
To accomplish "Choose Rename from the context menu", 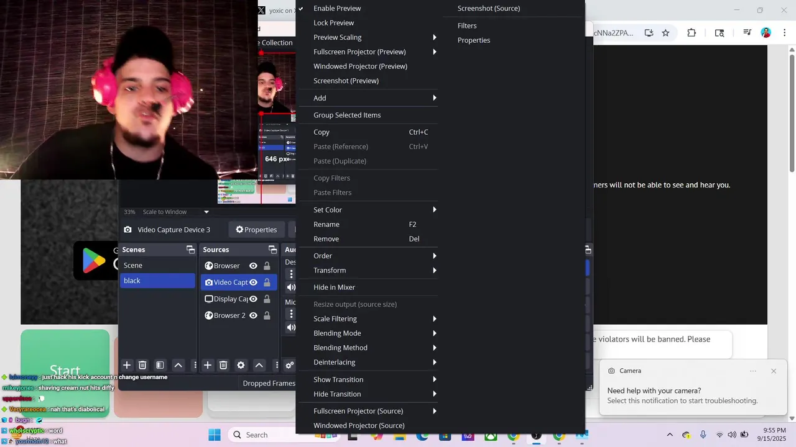I will (368, 224).
